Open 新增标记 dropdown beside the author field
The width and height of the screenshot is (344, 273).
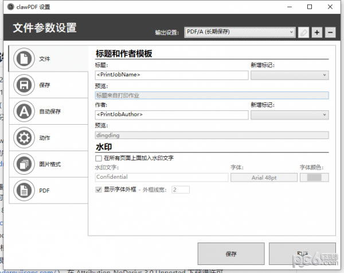[290, 115]
